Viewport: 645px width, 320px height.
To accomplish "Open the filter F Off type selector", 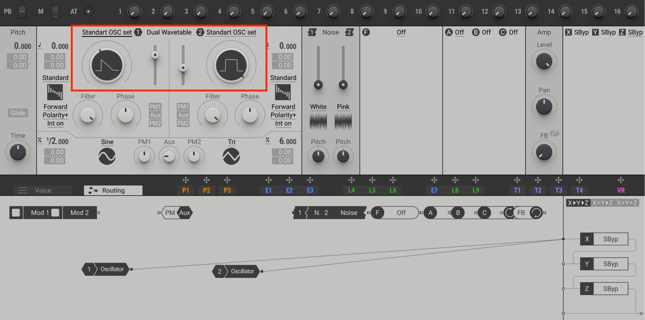I will 401,32.
